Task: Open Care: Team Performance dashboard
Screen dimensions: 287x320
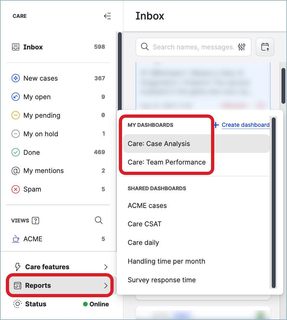Action: [167, 162]
